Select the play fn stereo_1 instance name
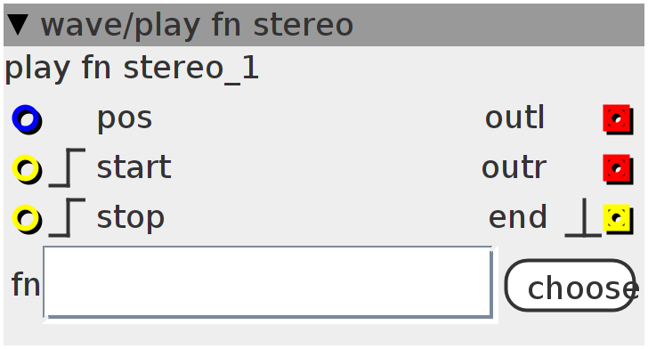The width and height of the screenshot is (648, 349). [x=132, y=69]
